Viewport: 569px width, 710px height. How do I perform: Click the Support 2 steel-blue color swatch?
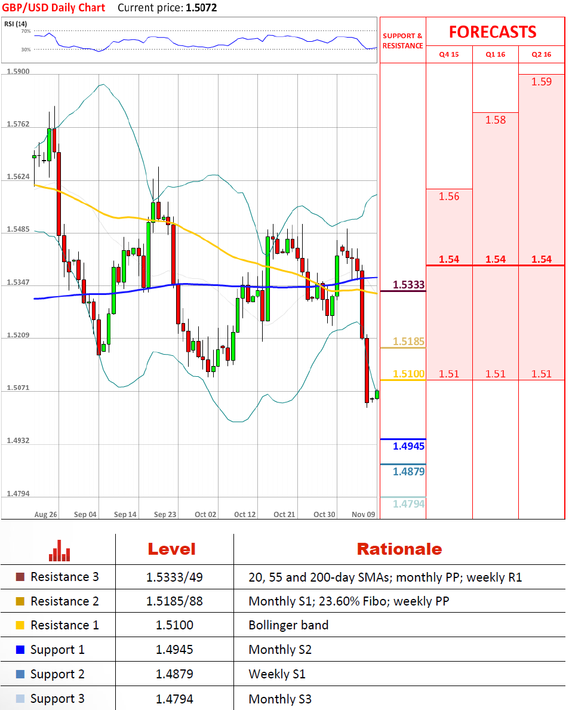(20, 674)
